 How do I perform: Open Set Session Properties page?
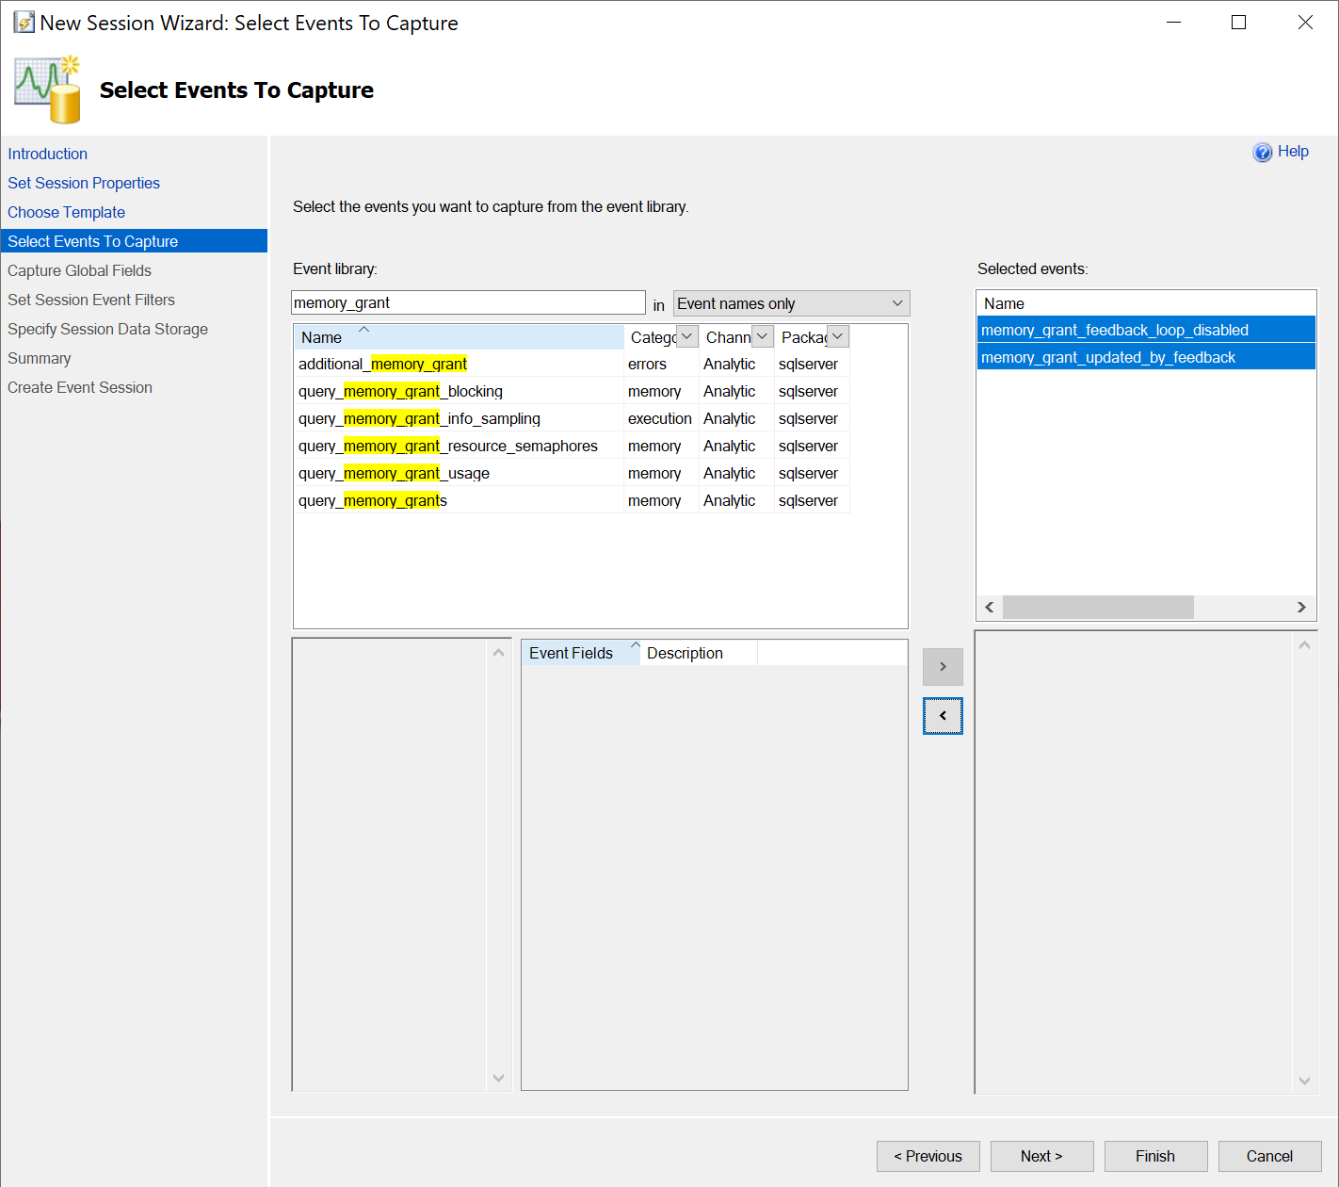(84, 183)
